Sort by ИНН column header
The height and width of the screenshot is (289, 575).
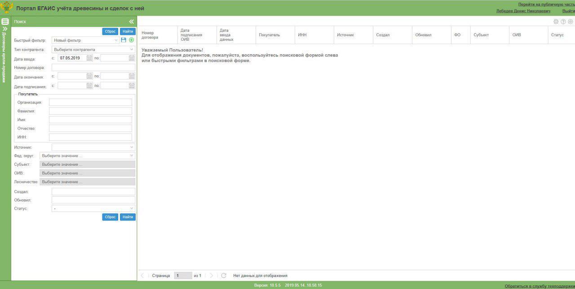[314, 35]
